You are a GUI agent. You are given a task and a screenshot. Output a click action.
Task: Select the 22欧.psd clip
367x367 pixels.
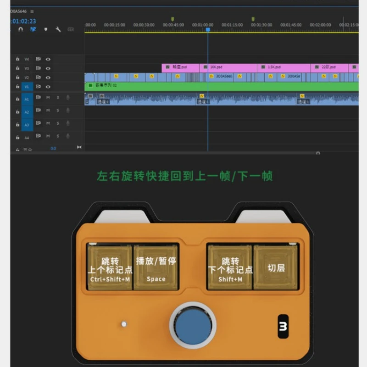[329, 67]
